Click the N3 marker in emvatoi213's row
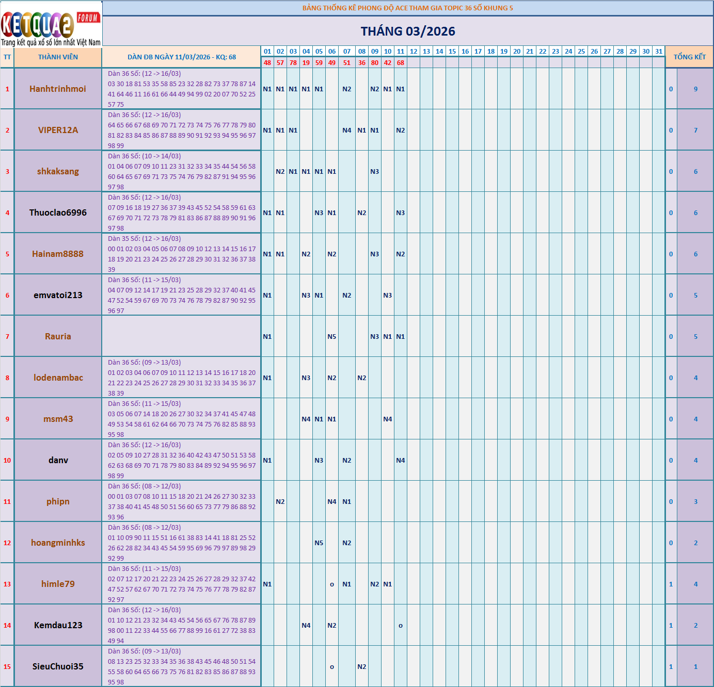714x687 pixels. (306, 295)
